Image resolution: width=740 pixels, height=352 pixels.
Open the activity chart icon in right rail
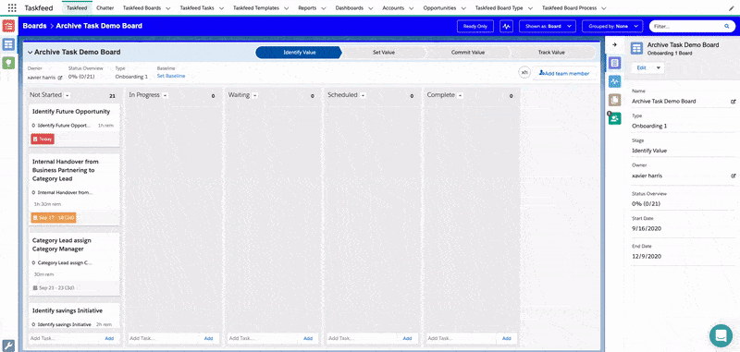(614, 81)
